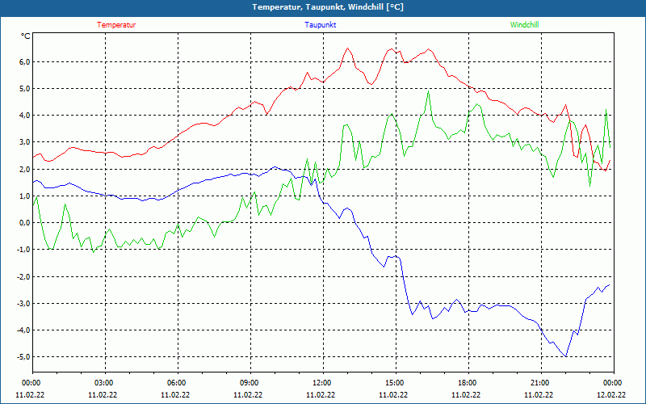
Task: Click the '09:00' time axis label
Action: (x=248, y=383)
